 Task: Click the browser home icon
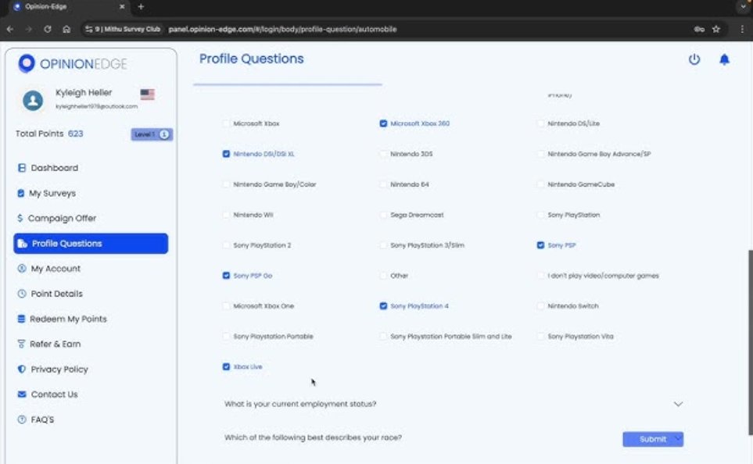click(x=66, y=29)
